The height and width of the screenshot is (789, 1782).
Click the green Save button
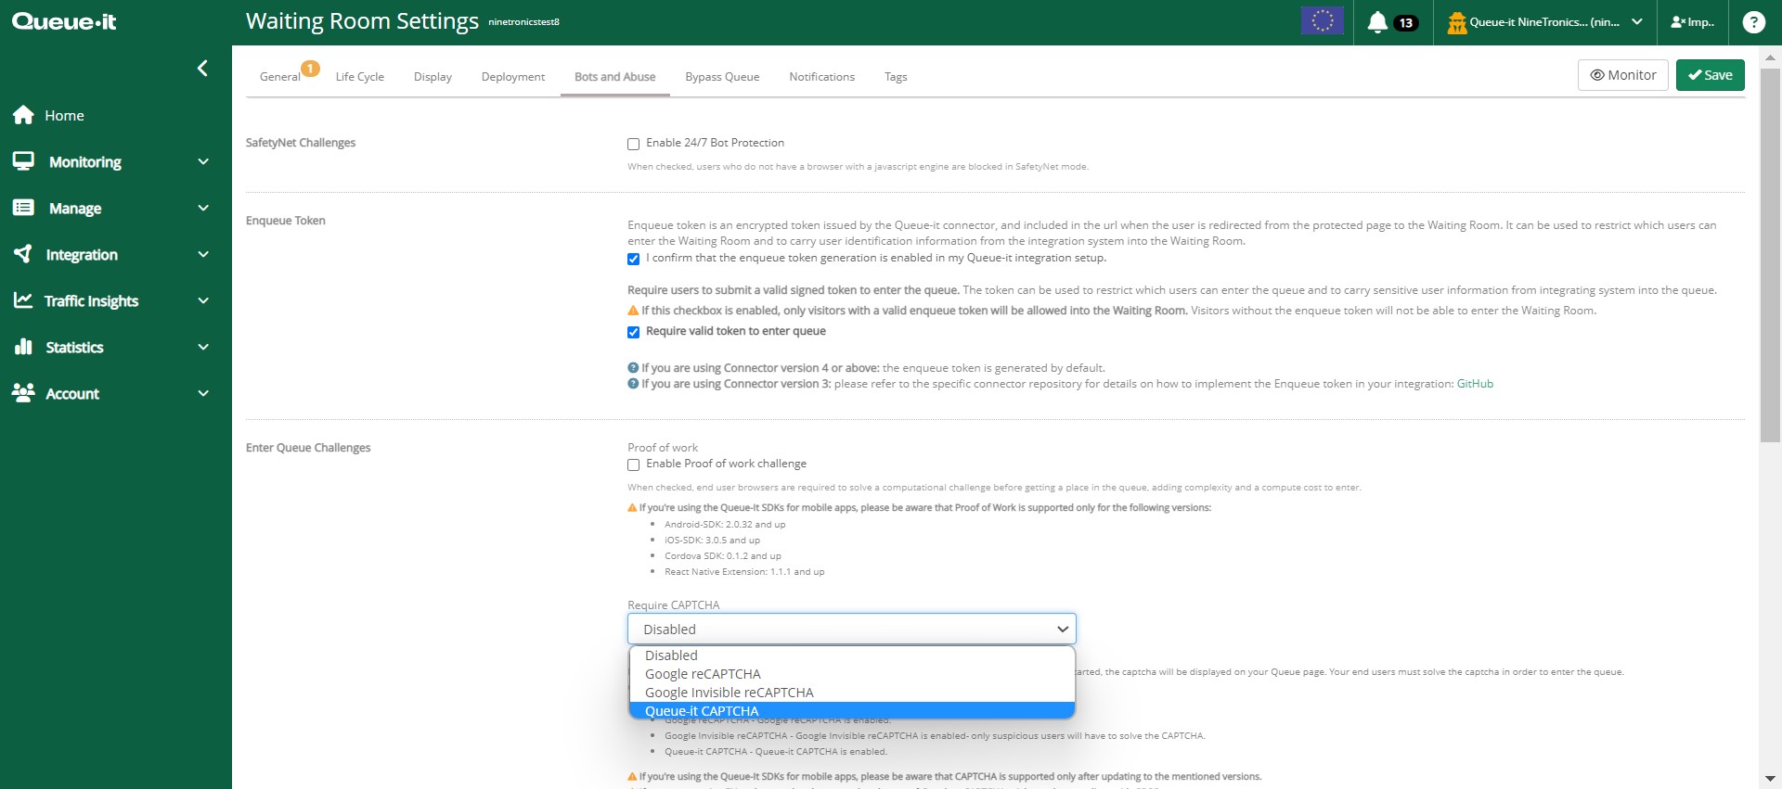point(1710,75)
